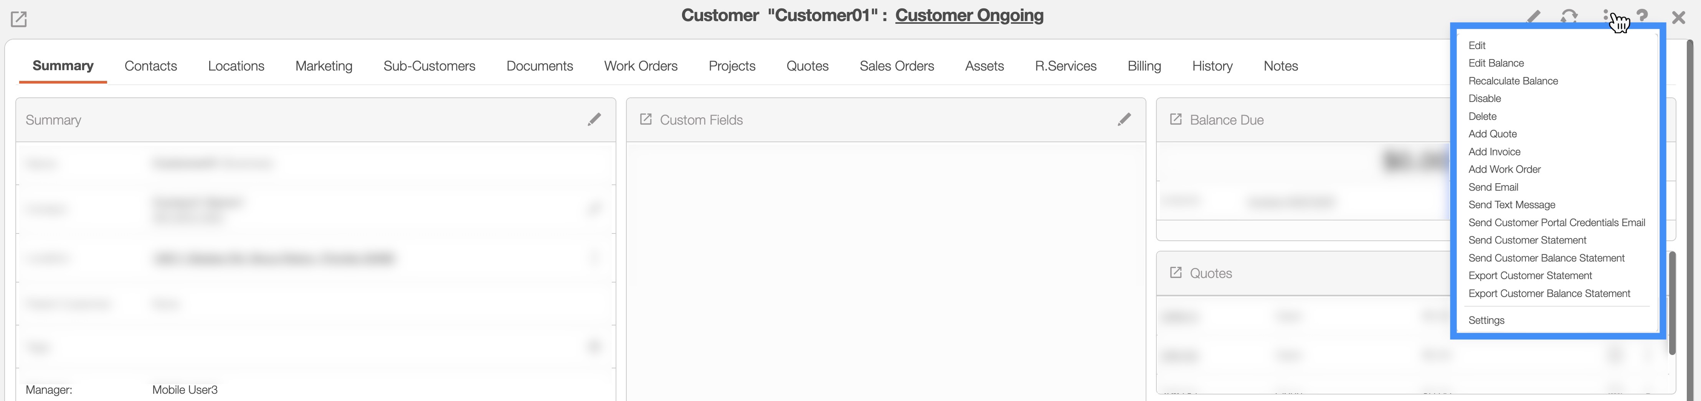Viewport: 1701px width, 401px height.
Task: Switch to the Contacts tab
Action: coord(150,66)
